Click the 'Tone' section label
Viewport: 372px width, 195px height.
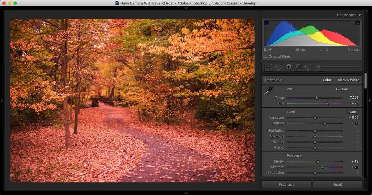click(291, 112)
